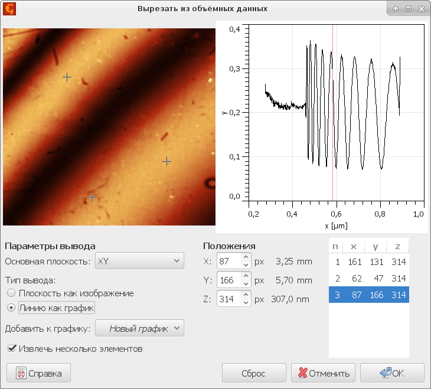Click the 'Сброс' reset button
Screen dimensions: 431x389
(254, 373)
